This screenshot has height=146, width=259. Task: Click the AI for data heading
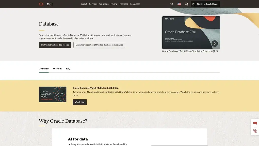(78, 139)
